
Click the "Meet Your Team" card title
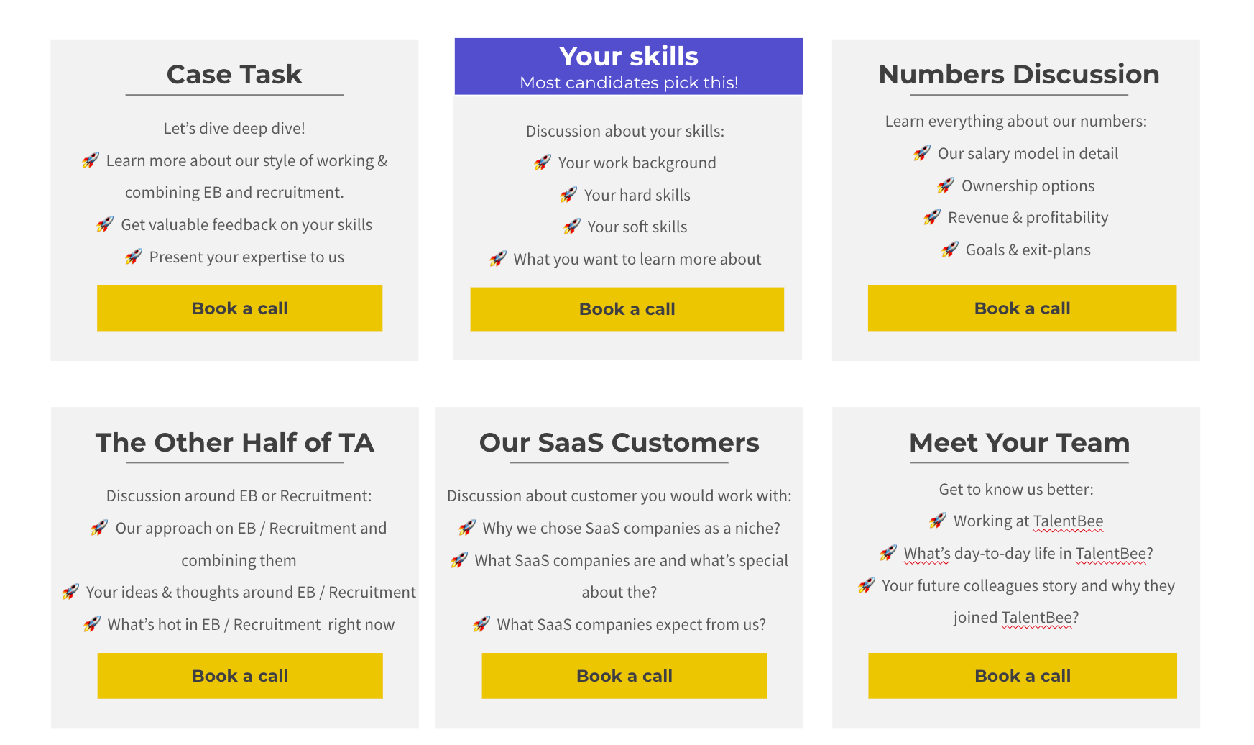[1020, 442]
